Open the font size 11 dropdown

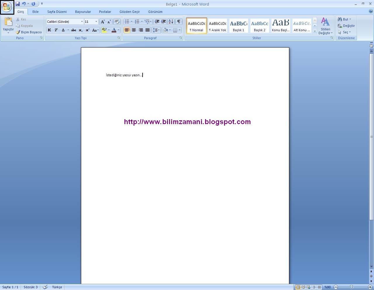tap(96, 22)
